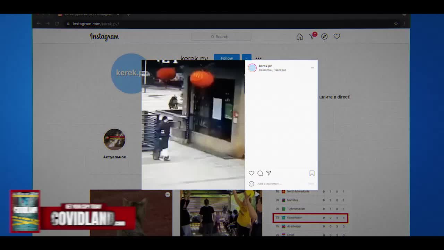This screenshot has height=250, width=444.
Task: Open post options three-dot menu
Action: pos(312,68)
